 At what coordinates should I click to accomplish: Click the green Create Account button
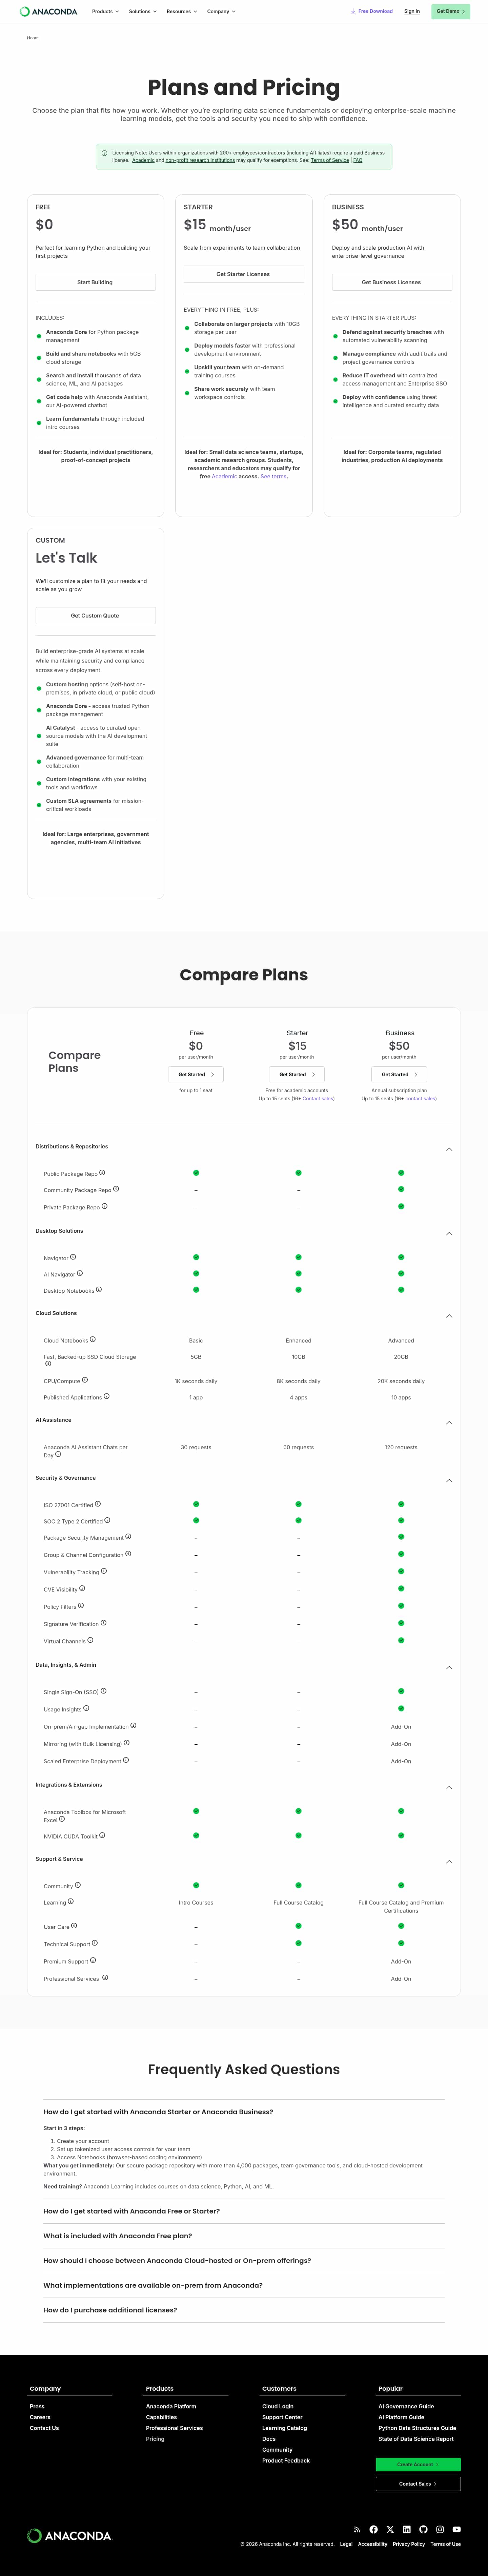[x=418, y=2464]
